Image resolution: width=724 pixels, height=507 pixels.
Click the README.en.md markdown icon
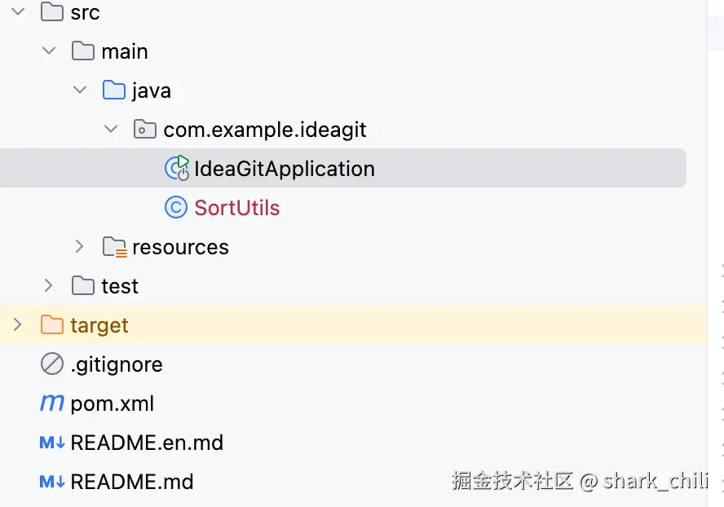[x=52, y=443]
